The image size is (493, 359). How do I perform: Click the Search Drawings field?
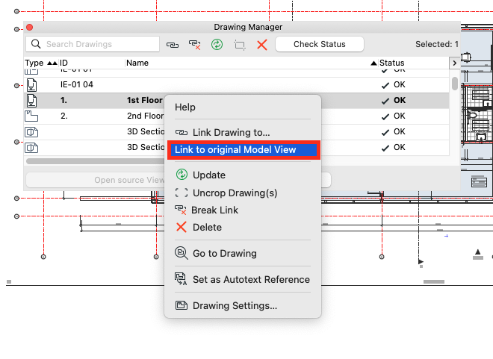pyautogui.click(x=94, y=45)
